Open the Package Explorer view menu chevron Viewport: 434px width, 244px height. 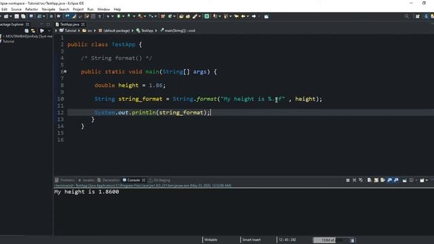(x=50, y=30)
